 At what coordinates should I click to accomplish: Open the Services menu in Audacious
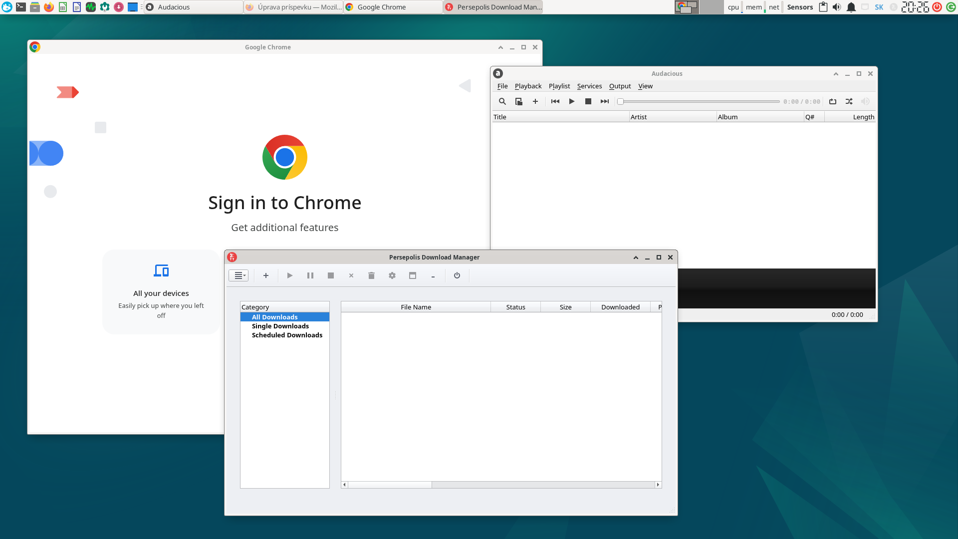click(x=589, y=86)
